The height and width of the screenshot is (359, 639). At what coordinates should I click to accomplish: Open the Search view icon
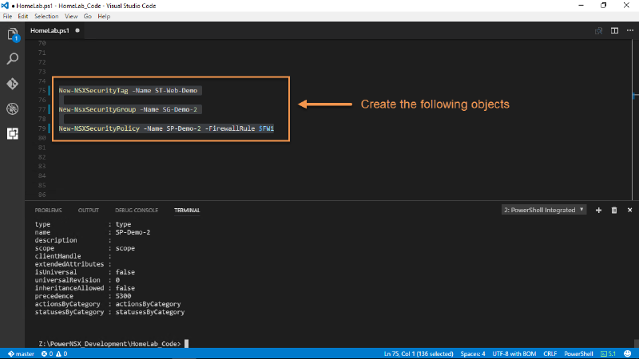coord(13,59)
